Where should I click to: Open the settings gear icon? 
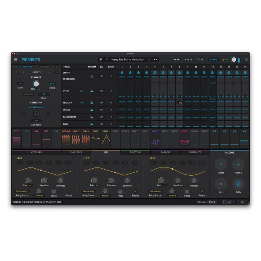pyautogui.click(x=246, y=60)
